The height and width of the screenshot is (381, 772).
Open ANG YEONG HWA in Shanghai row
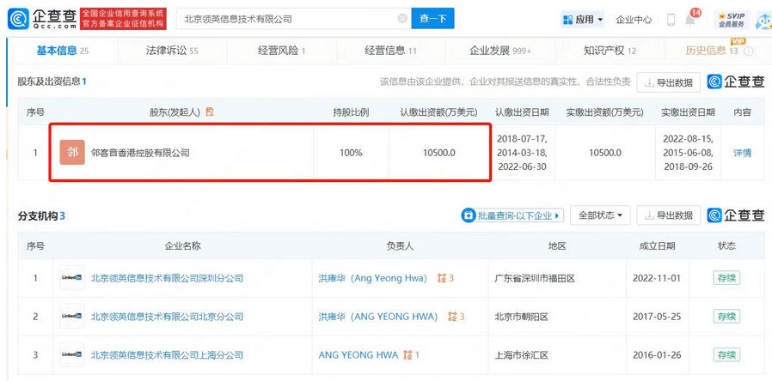click(x=358, y=355)
